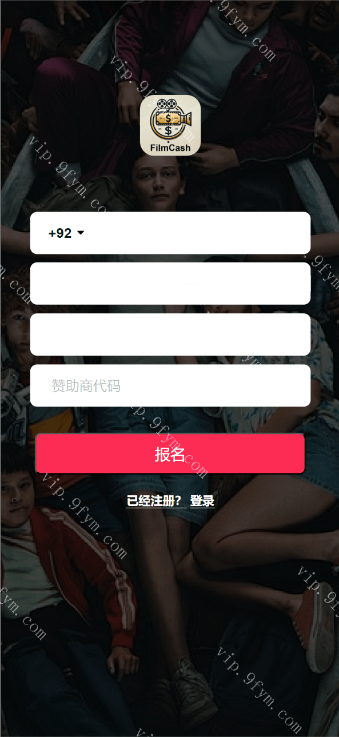Open the +92 country code selector
The height and width of the screenshot is (737, 339).
pyautogui.click(x=66, y=233)
